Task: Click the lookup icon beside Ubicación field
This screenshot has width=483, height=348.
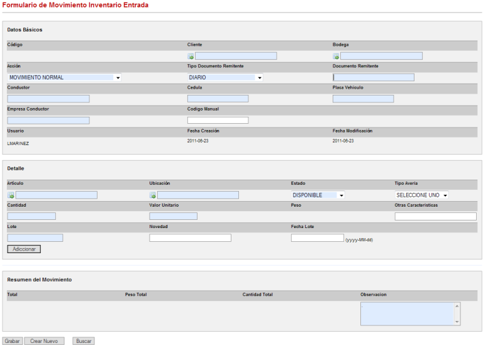Action: pyautogui.click(x=153, y=195)
